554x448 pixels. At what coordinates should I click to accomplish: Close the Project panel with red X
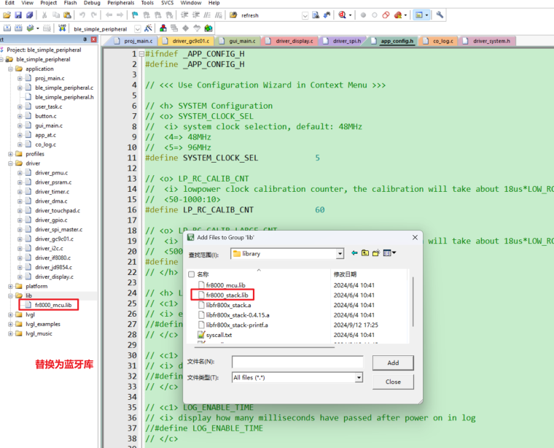(93, 39)
